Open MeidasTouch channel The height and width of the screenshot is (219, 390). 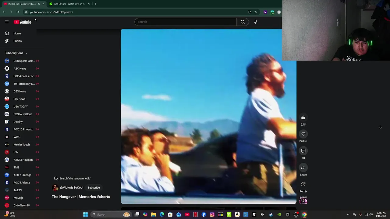click(x=21, y=144)
